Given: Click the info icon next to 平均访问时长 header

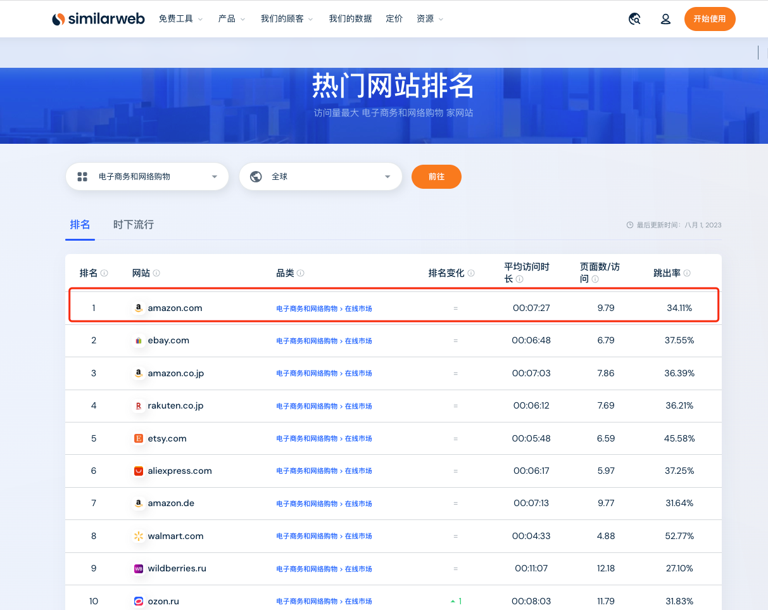Looking at the screenshot, I should coord(519,279).
